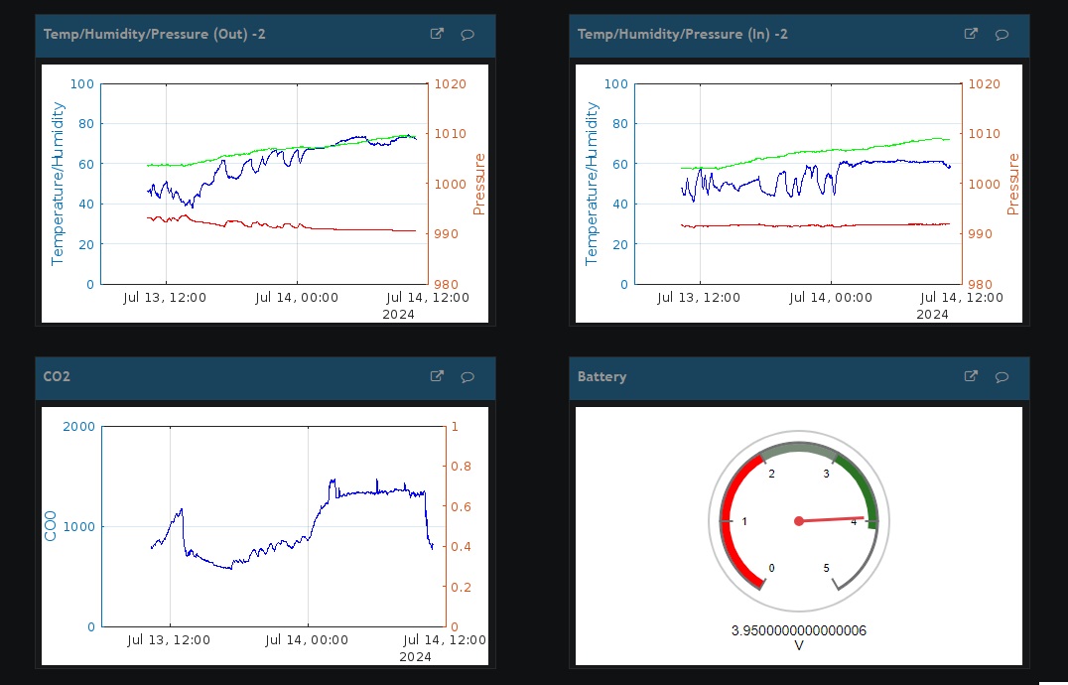Click the speech bubble icon on the Battery panel
This screenshot has width=1068, height=685.
coord(1001,377)
